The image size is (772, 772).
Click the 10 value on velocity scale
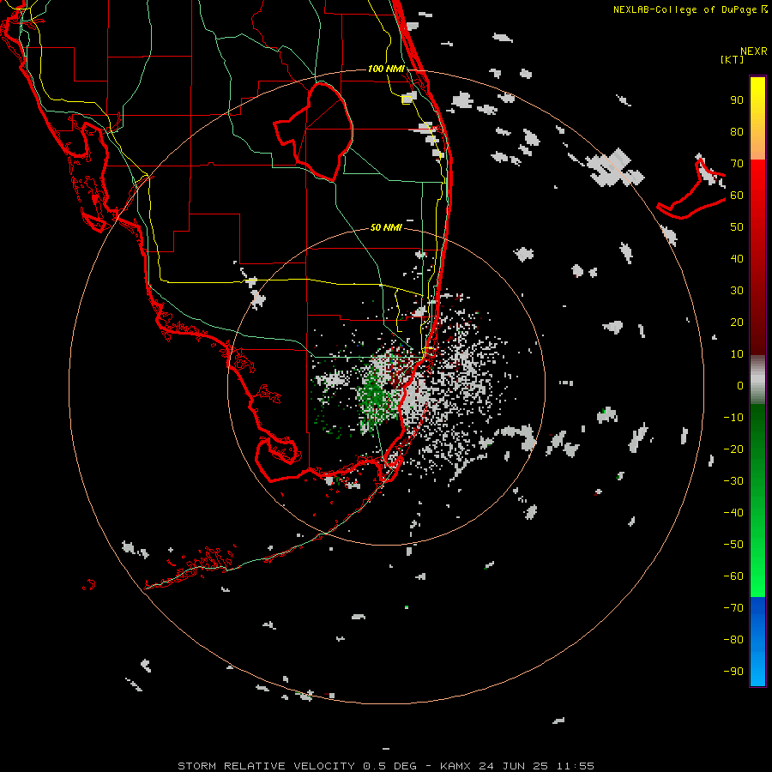pos(737,354)
